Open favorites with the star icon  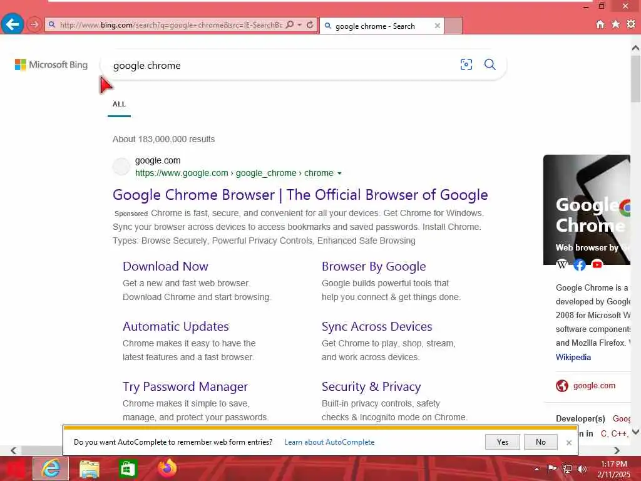tap(615, 24)
